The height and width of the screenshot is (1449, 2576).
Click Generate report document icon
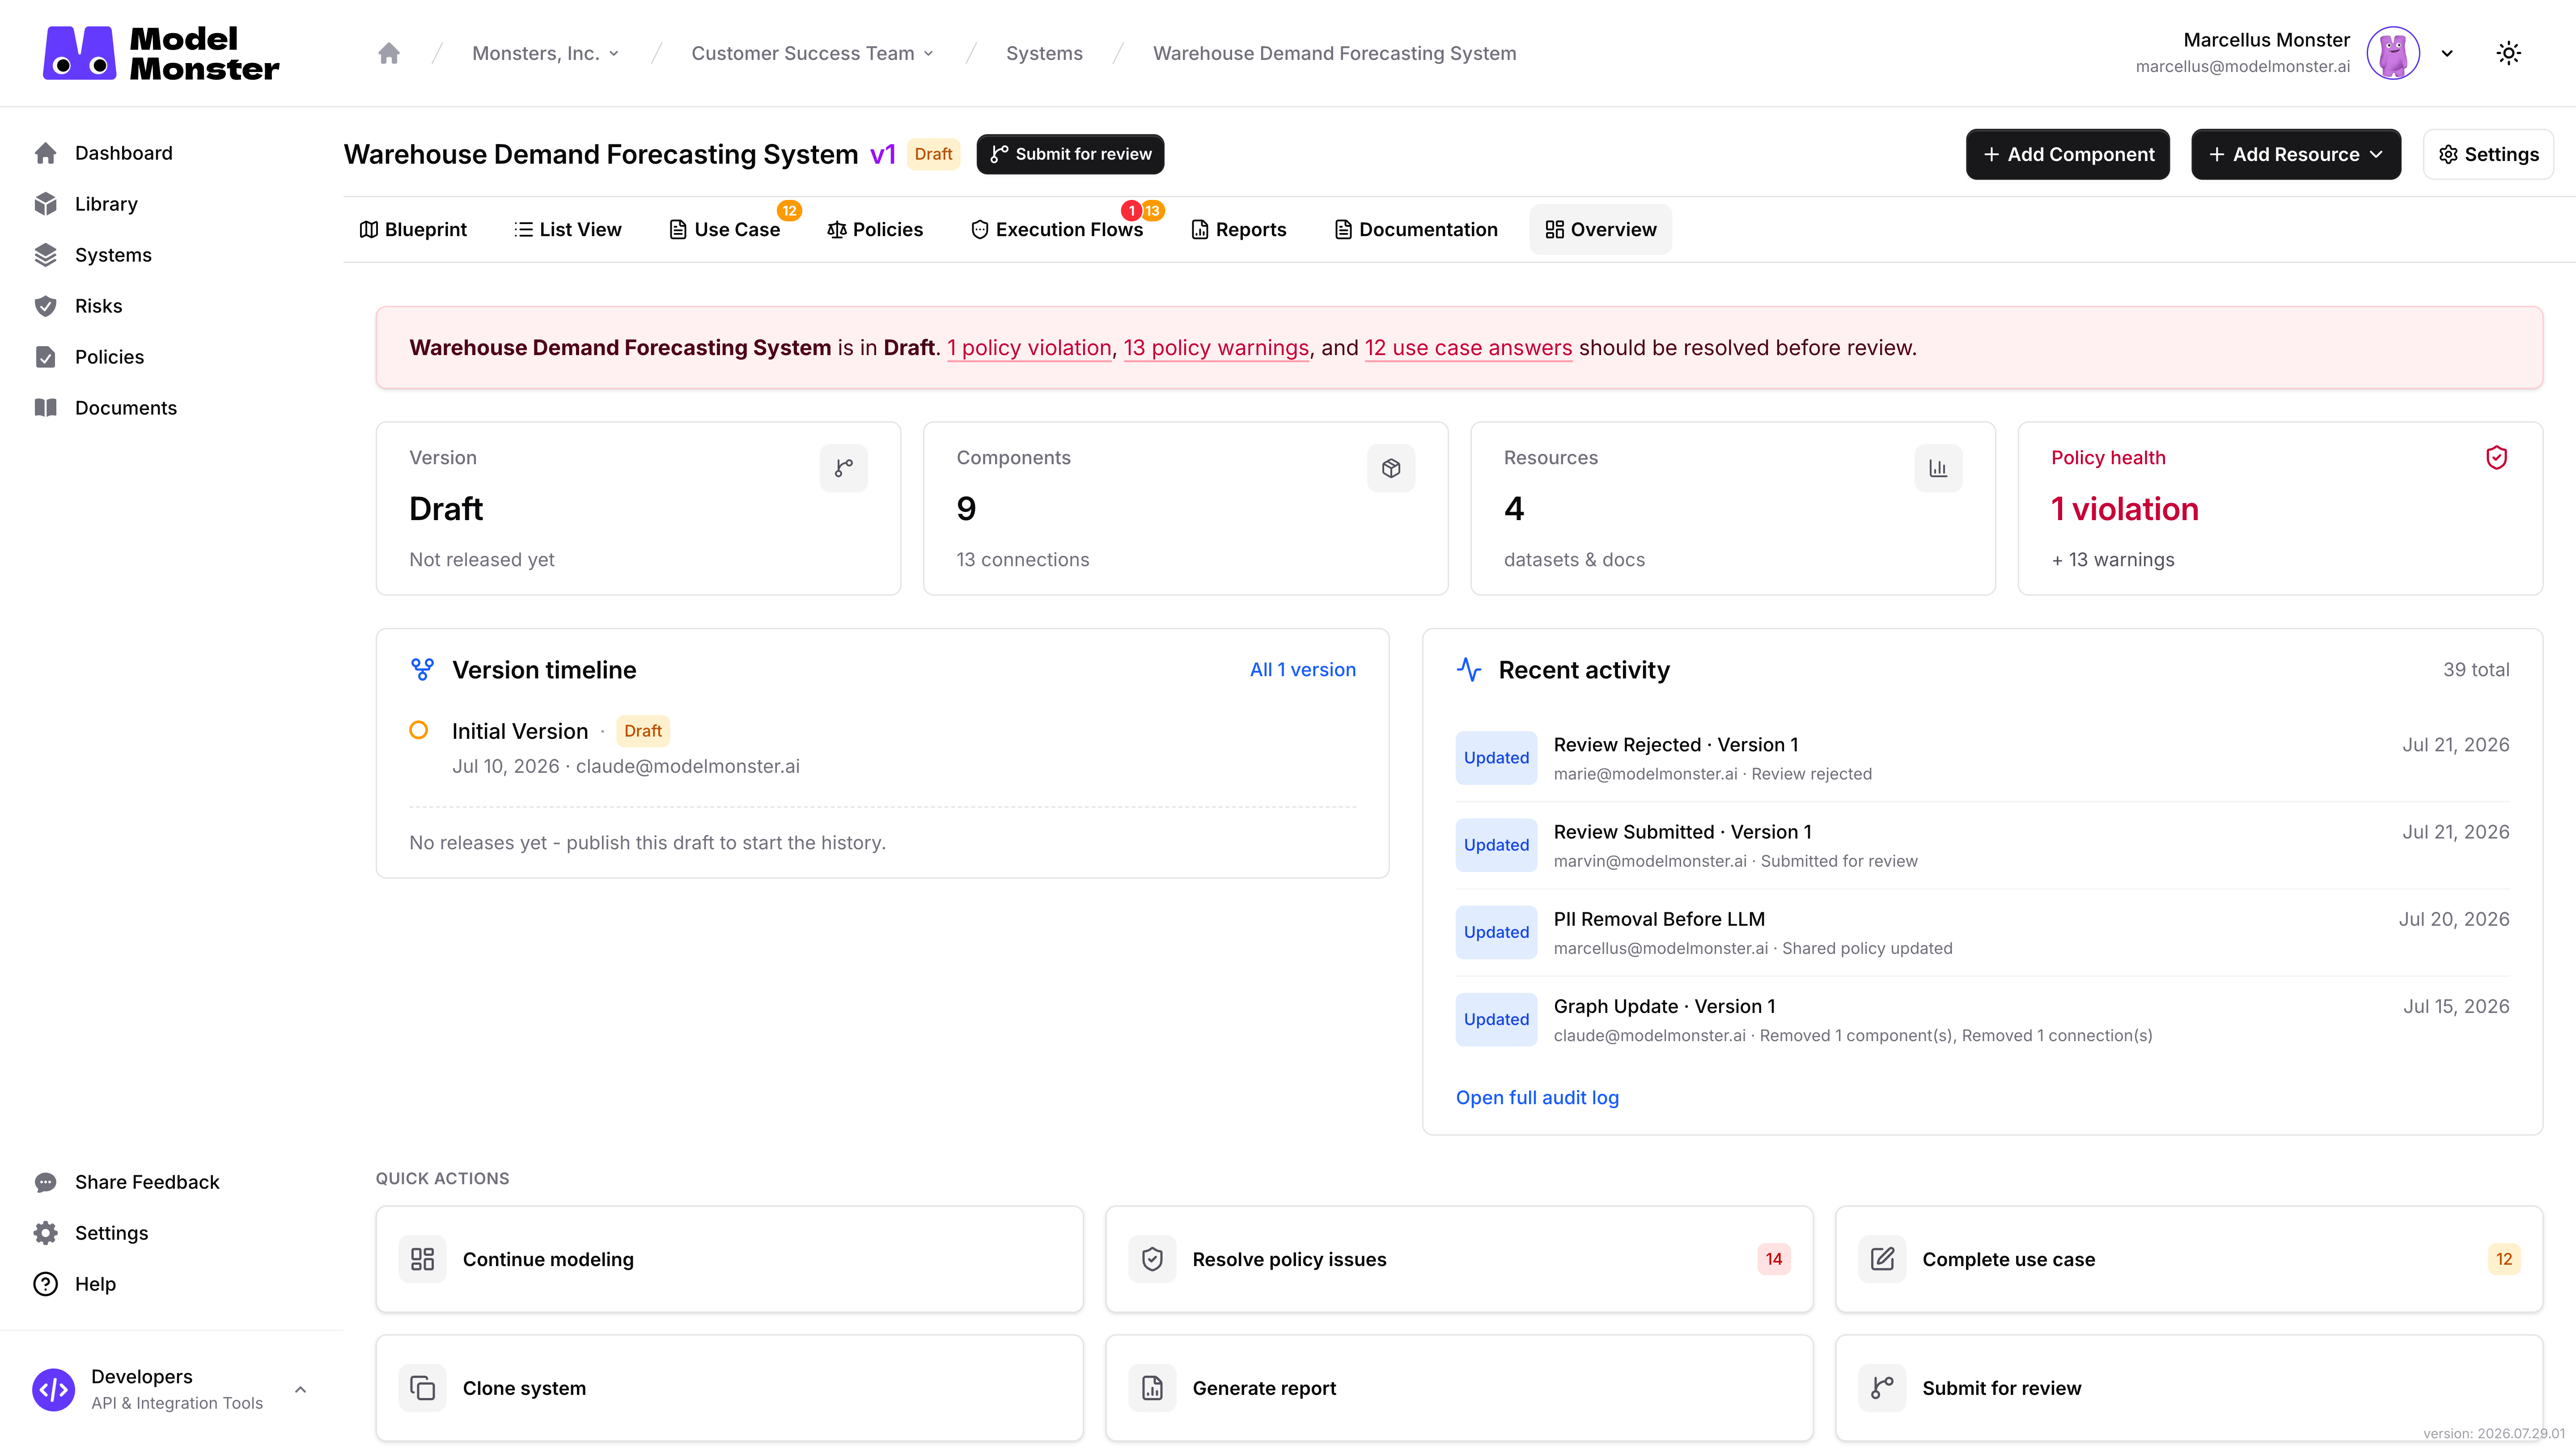[1152, 1388]
